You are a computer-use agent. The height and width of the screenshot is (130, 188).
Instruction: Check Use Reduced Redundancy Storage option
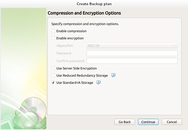pyautogui.click(x=53, y=76)
